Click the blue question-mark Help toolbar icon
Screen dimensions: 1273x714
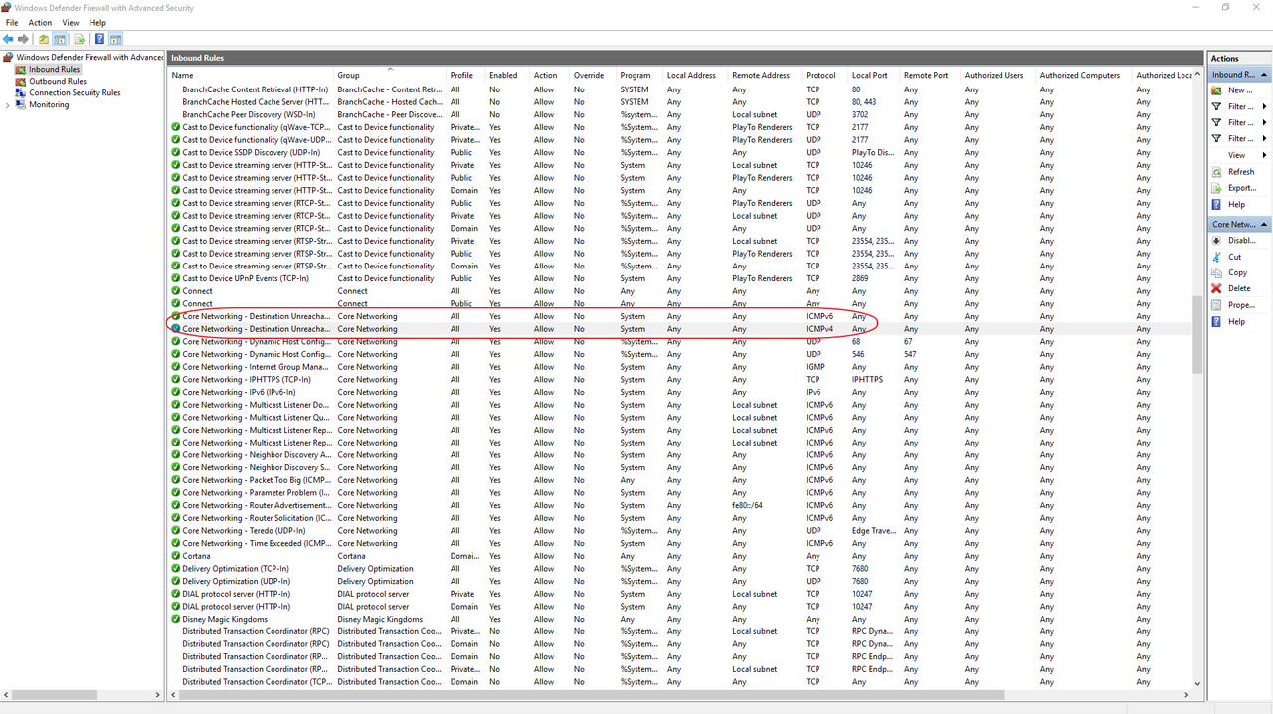(x=99, y=39)
